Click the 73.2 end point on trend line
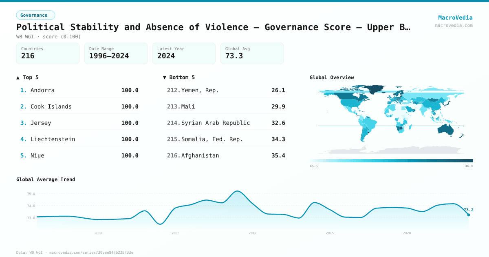The width and height of the screenshot is (489, 257). coord(469,215)
